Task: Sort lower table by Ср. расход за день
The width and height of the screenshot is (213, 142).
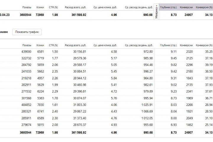Action: click(x=139, y=45)
